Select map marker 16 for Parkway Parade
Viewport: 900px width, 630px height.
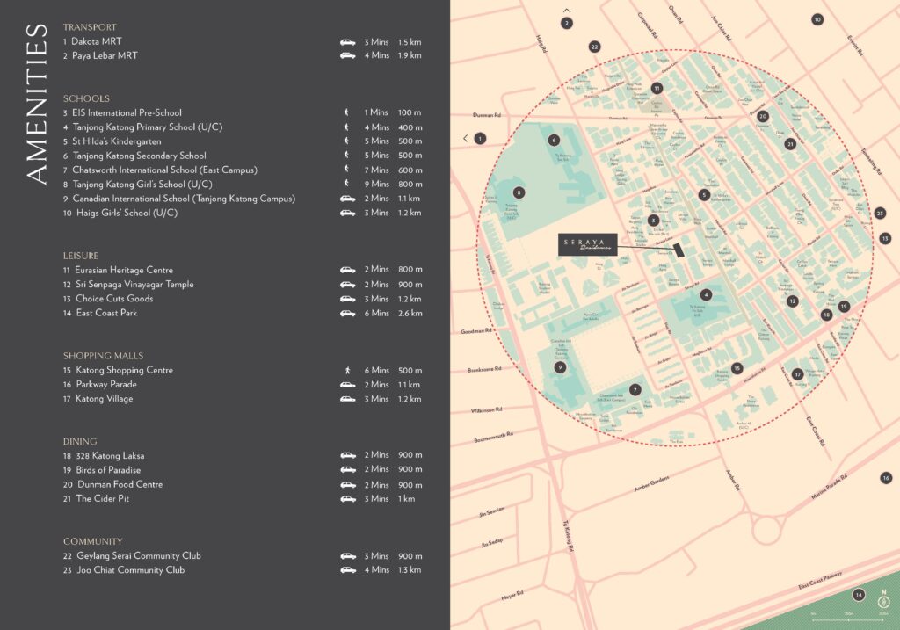point(885,477)
